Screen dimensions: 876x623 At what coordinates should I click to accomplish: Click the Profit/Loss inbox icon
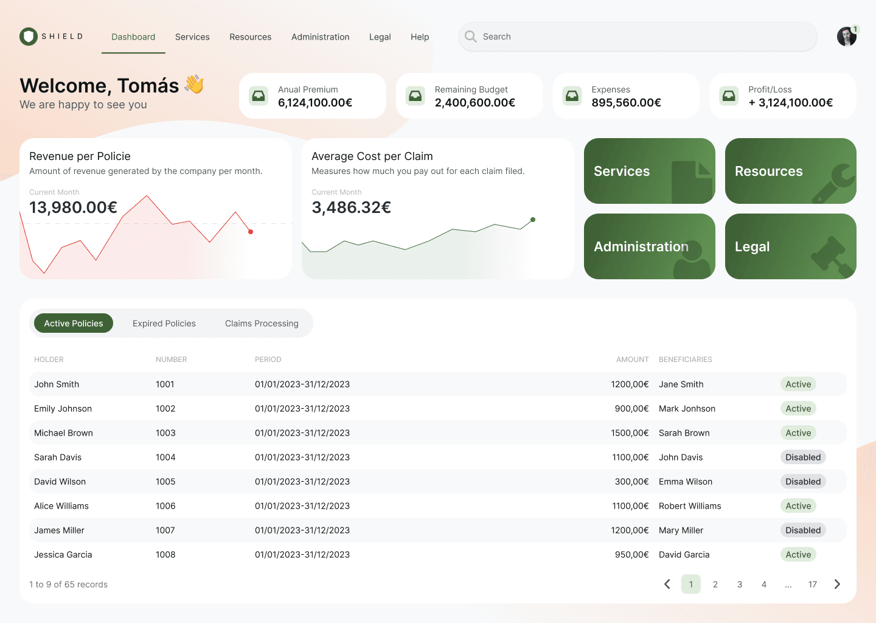[729, 96]
